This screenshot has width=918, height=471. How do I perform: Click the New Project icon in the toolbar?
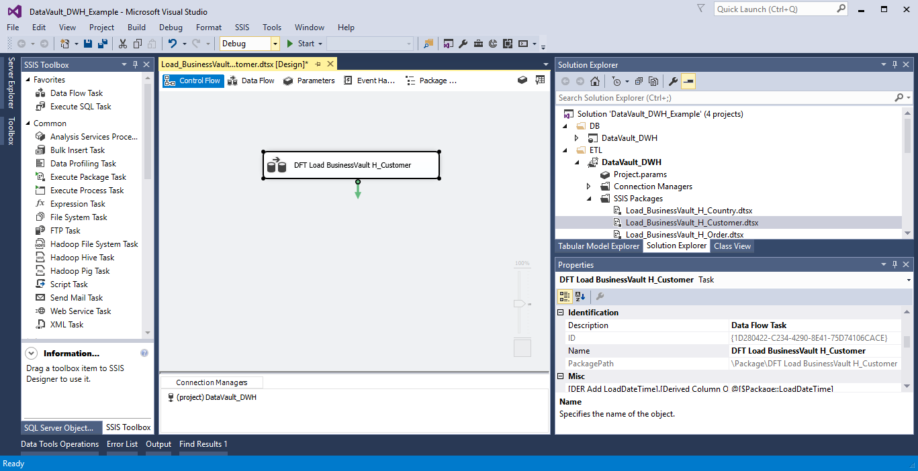(x=65, y=44)
